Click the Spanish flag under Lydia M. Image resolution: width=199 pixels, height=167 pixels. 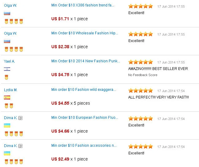tap(7, 98)
